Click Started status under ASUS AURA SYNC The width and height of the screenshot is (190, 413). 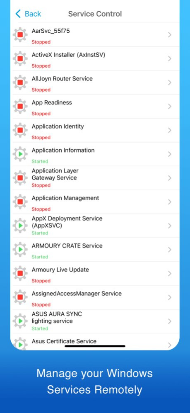pyautogui.click(x=40, y=328)
